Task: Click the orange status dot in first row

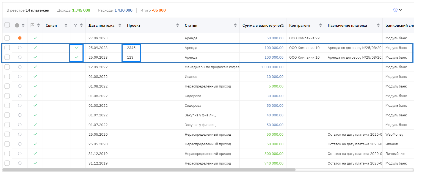Action: tap(20, 38)
